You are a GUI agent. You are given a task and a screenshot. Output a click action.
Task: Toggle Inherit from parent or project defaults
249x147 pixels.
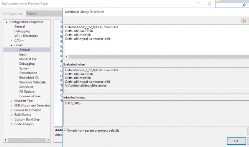[x=66, y=131]
